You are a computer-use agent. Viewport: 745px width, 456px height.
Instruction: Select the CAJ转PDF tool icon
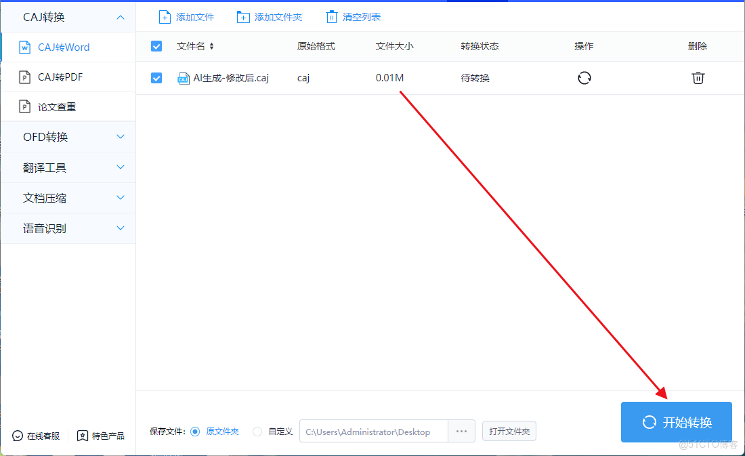[24, 77]
